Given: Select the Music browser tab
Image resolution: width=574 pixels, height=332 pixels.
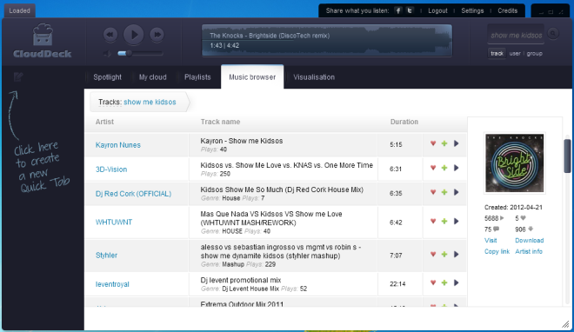Looking at the screenshot, I should tap(252, 77).
